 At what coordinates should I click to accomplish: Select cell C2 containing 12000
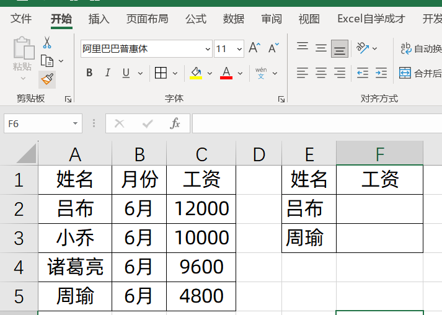coord(201,209)
